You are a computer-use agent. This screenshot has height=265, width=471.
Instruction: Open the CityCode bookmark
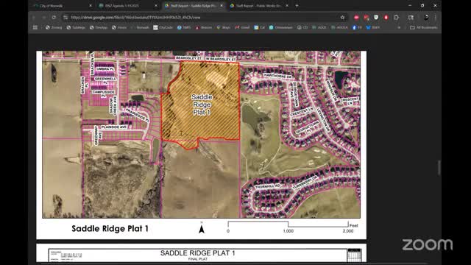pos(163,27)
